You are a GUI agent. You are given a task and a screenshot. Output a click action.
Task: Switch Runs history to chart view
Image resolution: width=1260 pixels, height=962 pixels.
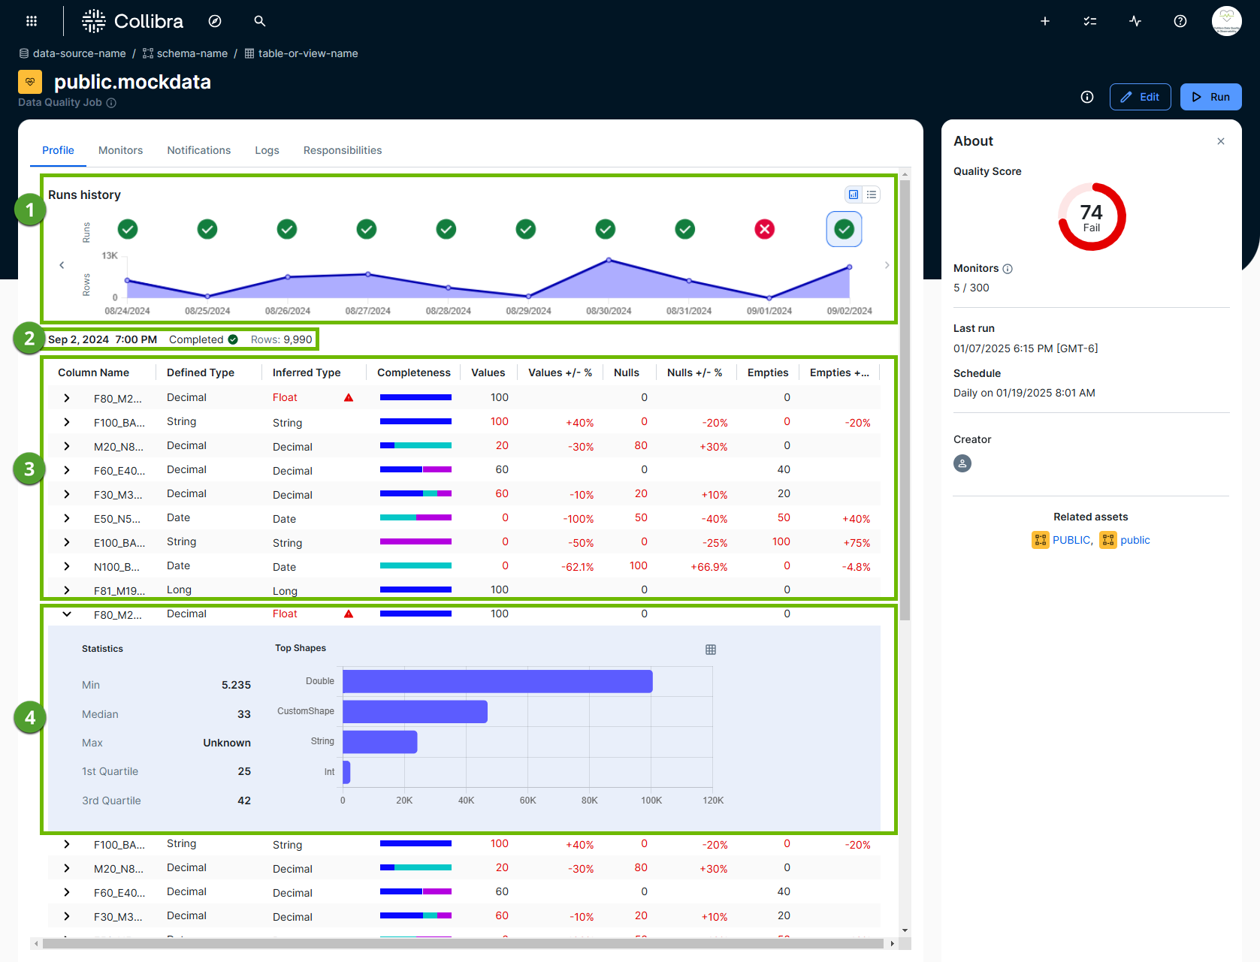pyautogui.click(x=853, y=194)
